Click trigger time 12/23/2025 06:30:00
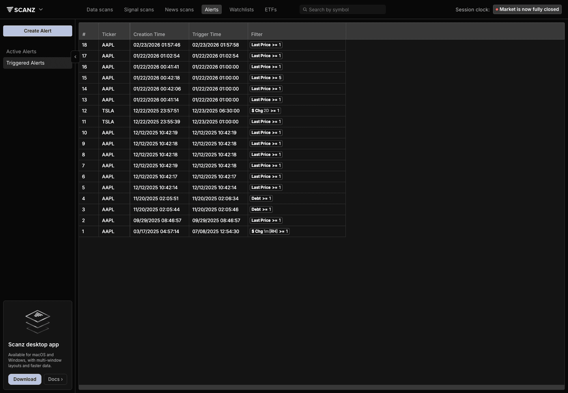 tap(216, 111)
